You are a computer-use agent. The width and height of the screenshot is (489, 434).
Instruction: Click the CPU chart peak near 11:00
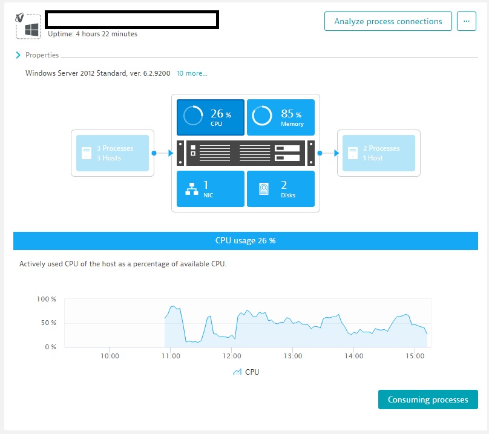click(173, 307)
